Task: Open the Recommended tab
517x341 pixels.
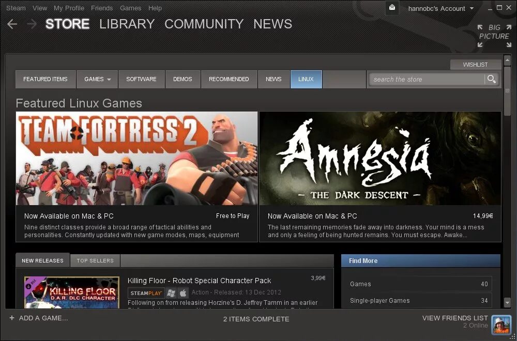Action: coord(229,79)
